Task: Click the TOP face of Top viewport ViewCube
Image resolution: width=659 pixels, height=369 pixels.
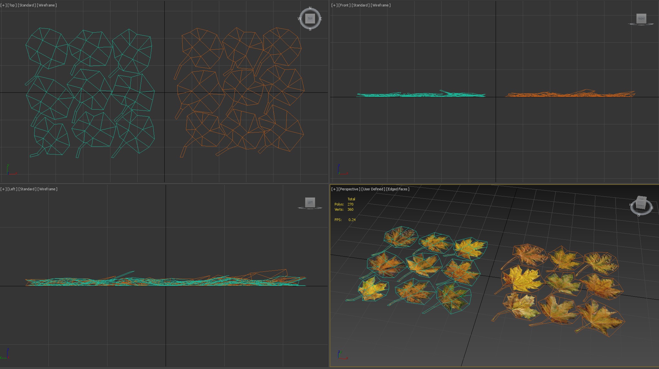Action: 310,19
